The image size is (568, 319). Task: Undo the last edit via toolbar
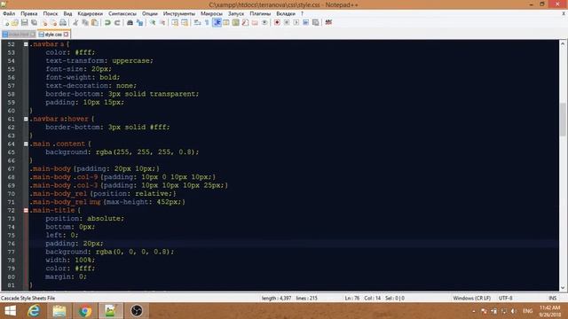click(x=107, y=23)
